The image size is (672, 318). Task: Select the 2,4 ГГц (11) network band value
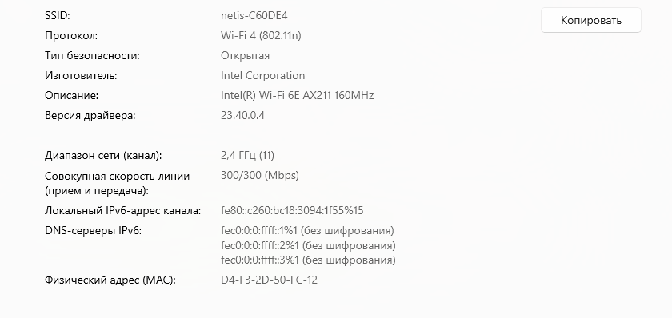tap(247, 155)
